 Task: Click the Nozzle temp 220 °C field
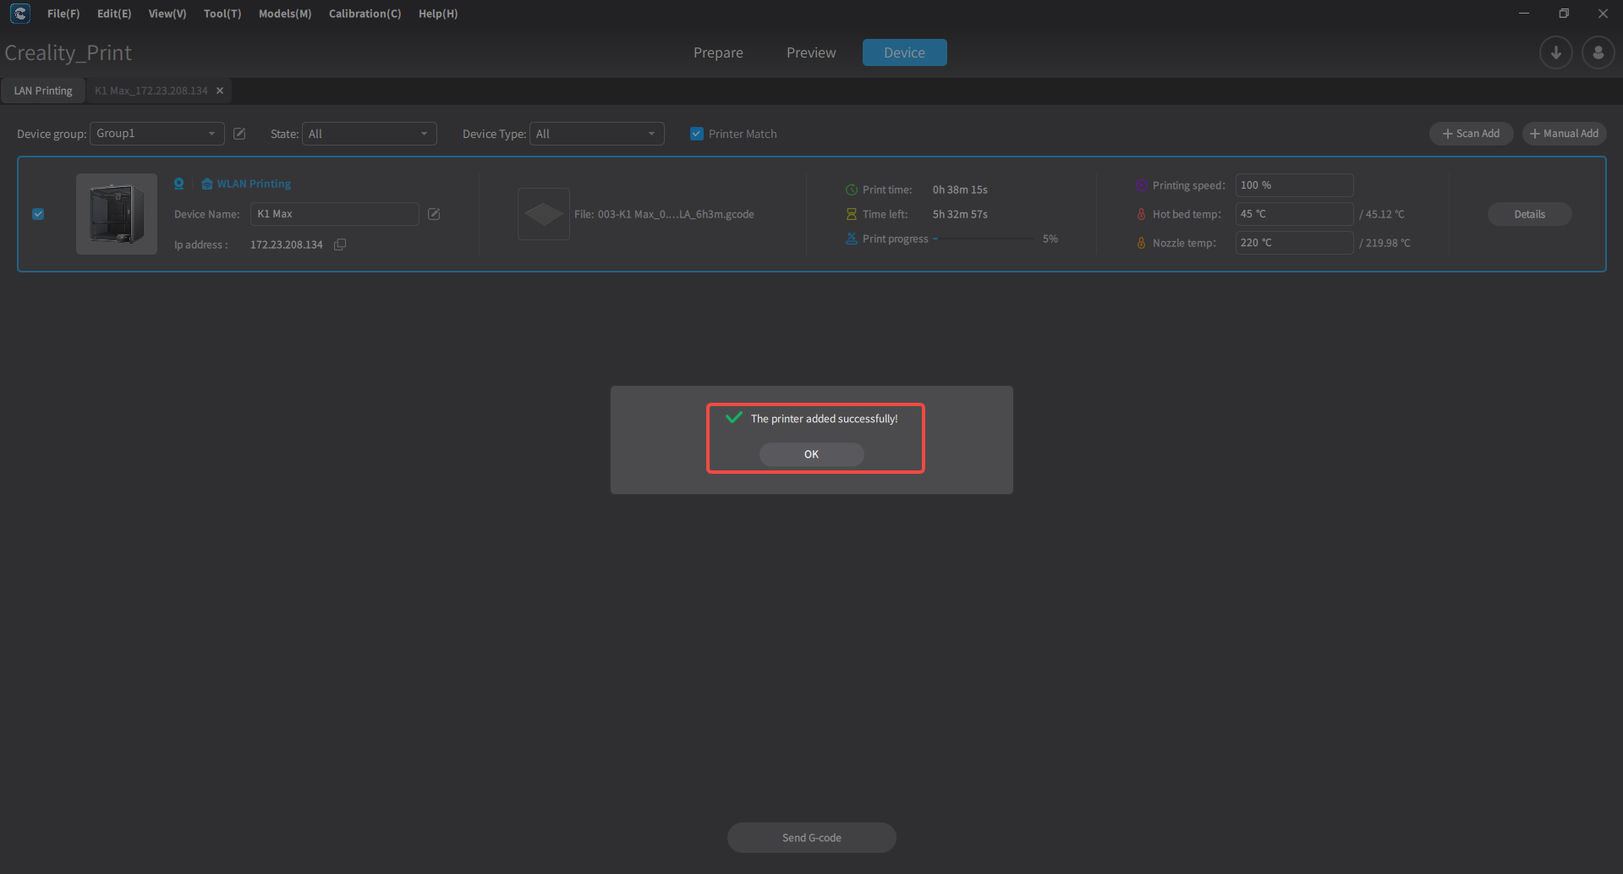point(1294,243)
